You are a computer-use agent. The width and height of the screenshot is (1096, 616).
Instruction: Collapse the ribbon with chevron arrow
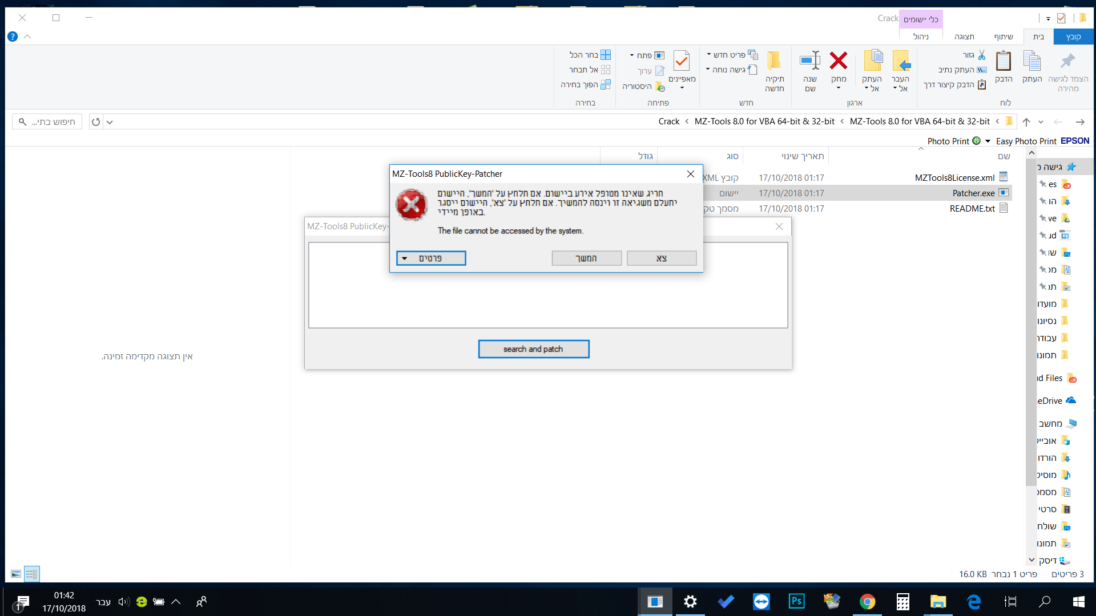[x=27, y=37]
